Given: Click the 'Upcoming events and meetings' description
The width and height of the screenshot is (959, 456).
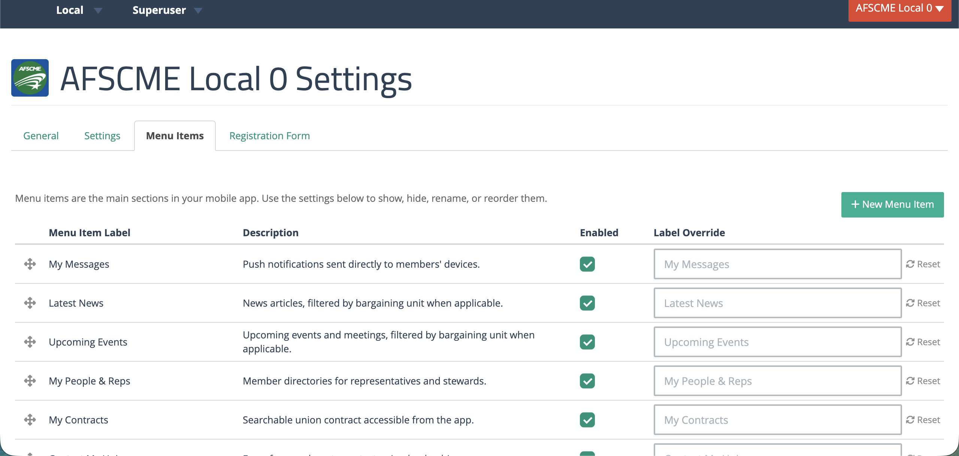Looking at the screenshot, I should click(388, 342).
